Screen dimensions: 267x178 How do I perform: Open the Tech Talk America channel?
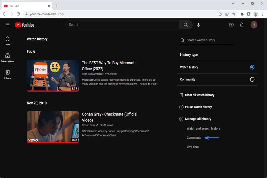[x=92, y=74]
